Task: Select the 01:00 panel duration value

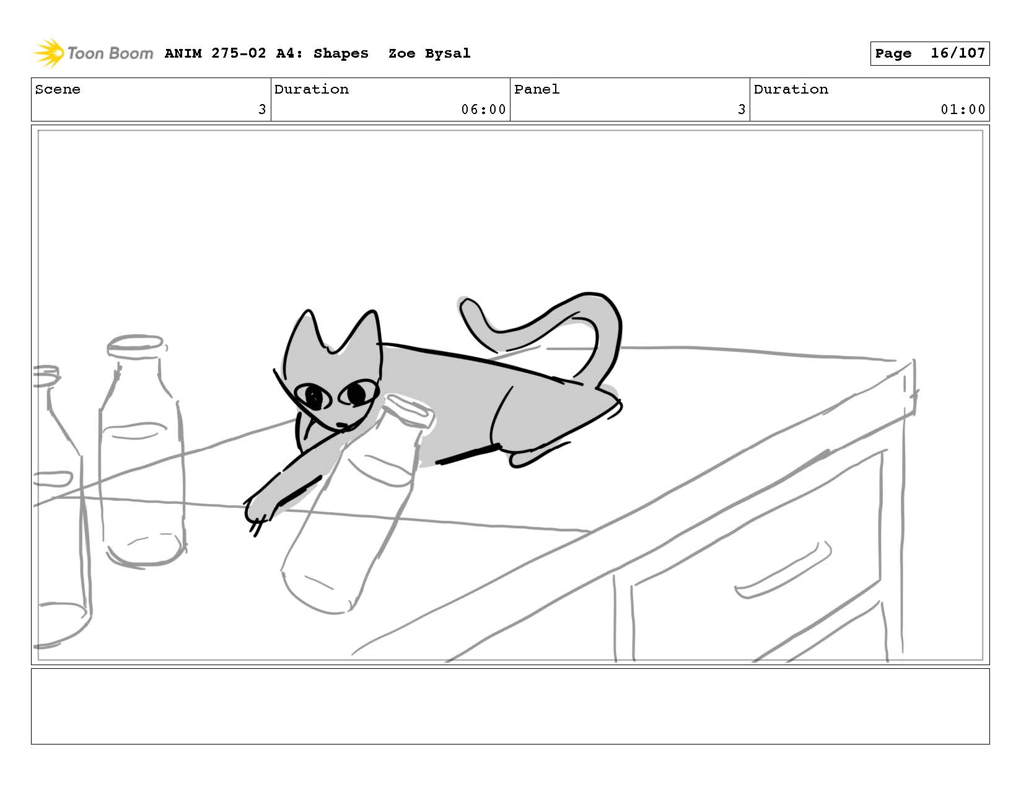Action: coord(962,110)
